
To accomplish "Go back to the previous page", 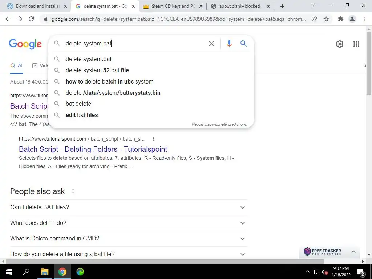I will pos(8,19).
